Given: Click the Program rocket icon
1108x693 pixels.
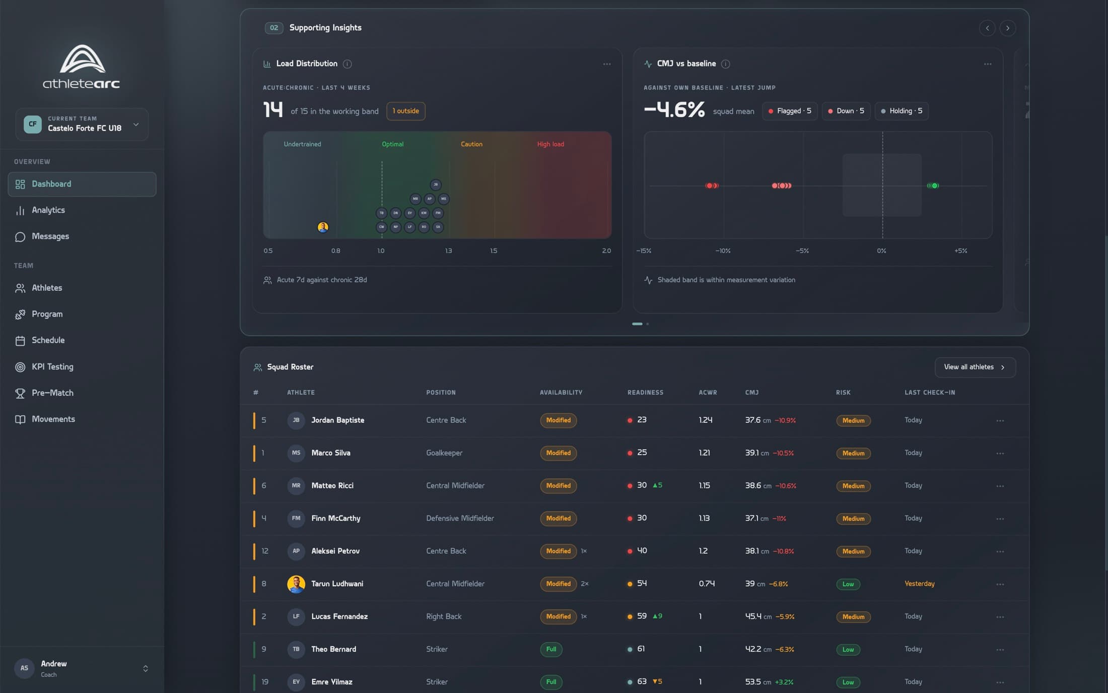Looking at the screenshot, I should tap(20, 314).
